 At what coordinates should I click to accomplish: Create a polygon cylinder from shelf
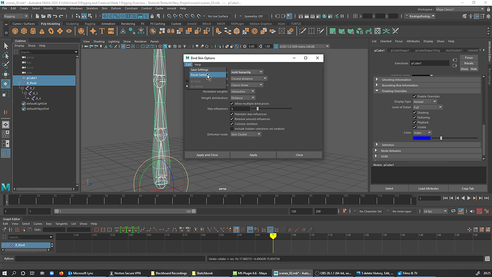click(33, 31)
